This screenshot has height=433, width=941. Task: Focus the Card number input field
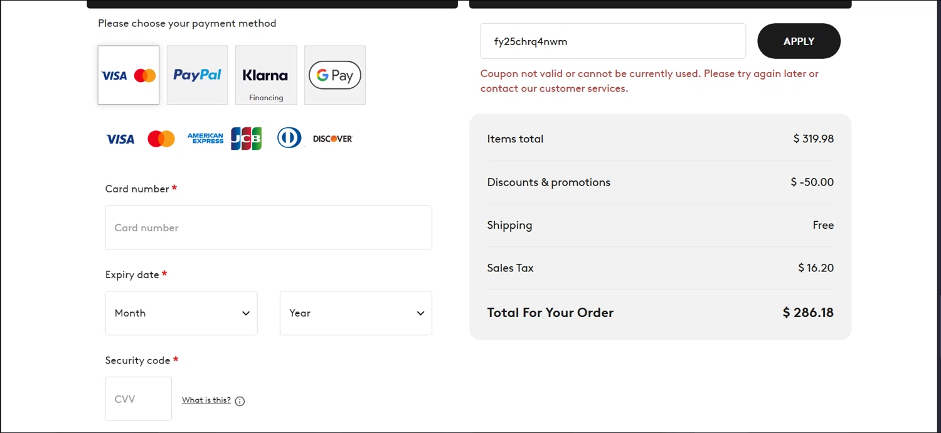click(x=268, y=227)
